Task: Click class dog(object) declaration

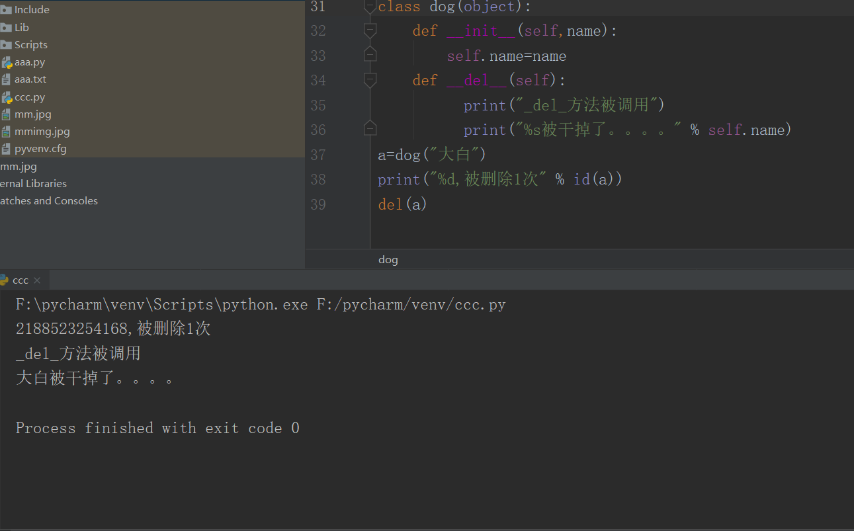Action: [x=455, y=7]
